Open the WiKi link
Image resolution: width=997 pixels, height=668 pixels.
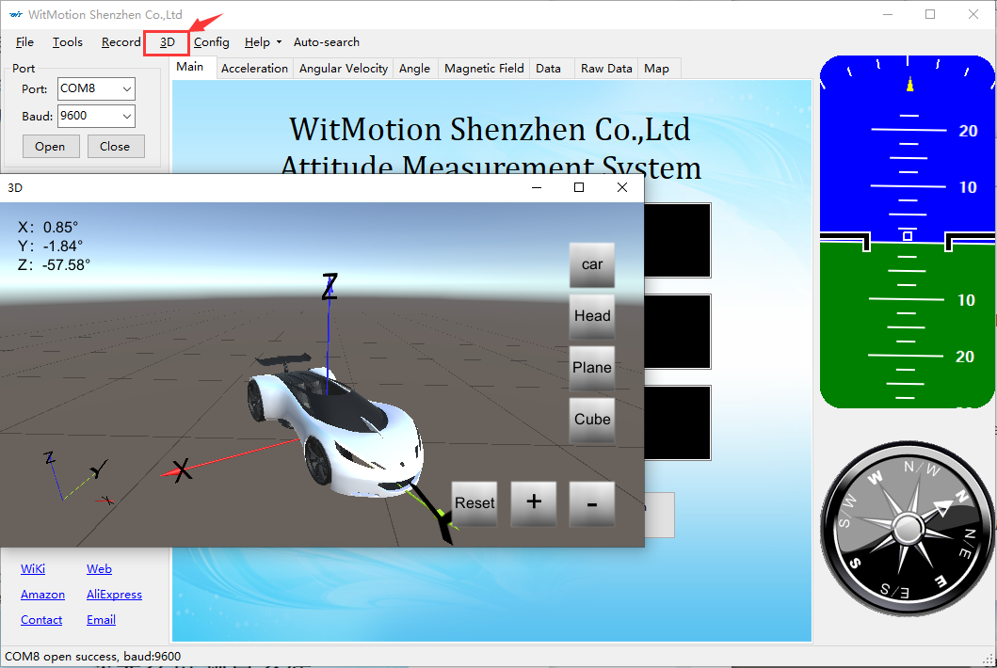(33, 569)
